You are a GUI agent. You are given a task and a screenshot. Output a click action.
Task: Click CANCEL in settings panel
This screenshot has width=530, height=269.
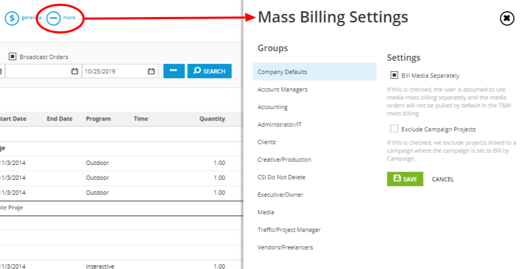click(443, 179)
